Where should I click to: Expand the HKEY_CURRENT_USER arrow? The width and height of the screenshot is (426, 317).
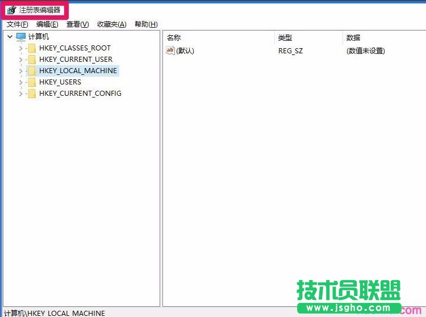pyautogui.click(x=21, y=60)
